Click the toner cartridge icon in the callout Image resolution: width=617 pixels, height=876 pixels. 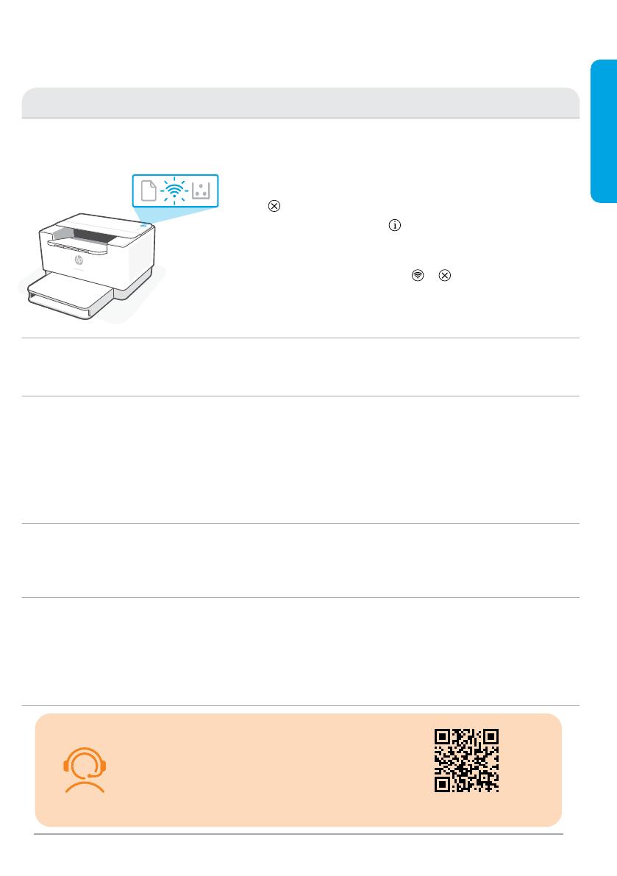[201, 190]
